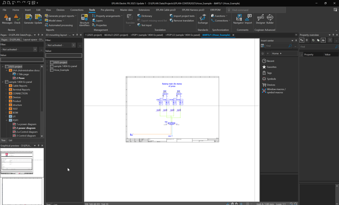Click the Insert center back arrow
Screen dimensions: 339x205
(268, 53)
